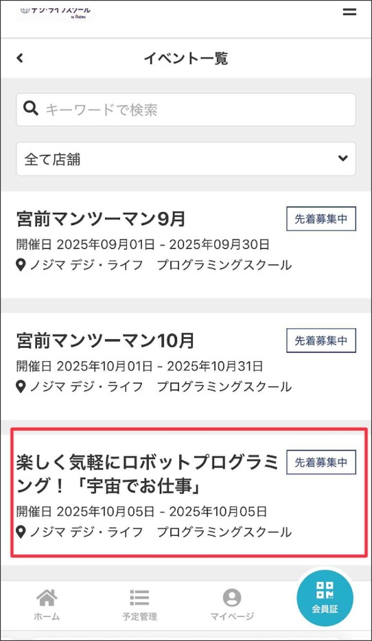The width and height of the screenshot is (372, 641).
Task: Click location pin on 宮前マンツーマン9月 entry
Action: 21,266
